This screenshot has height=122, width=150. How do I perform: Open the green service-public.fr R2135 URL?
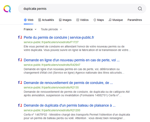[x=51, y=88]
